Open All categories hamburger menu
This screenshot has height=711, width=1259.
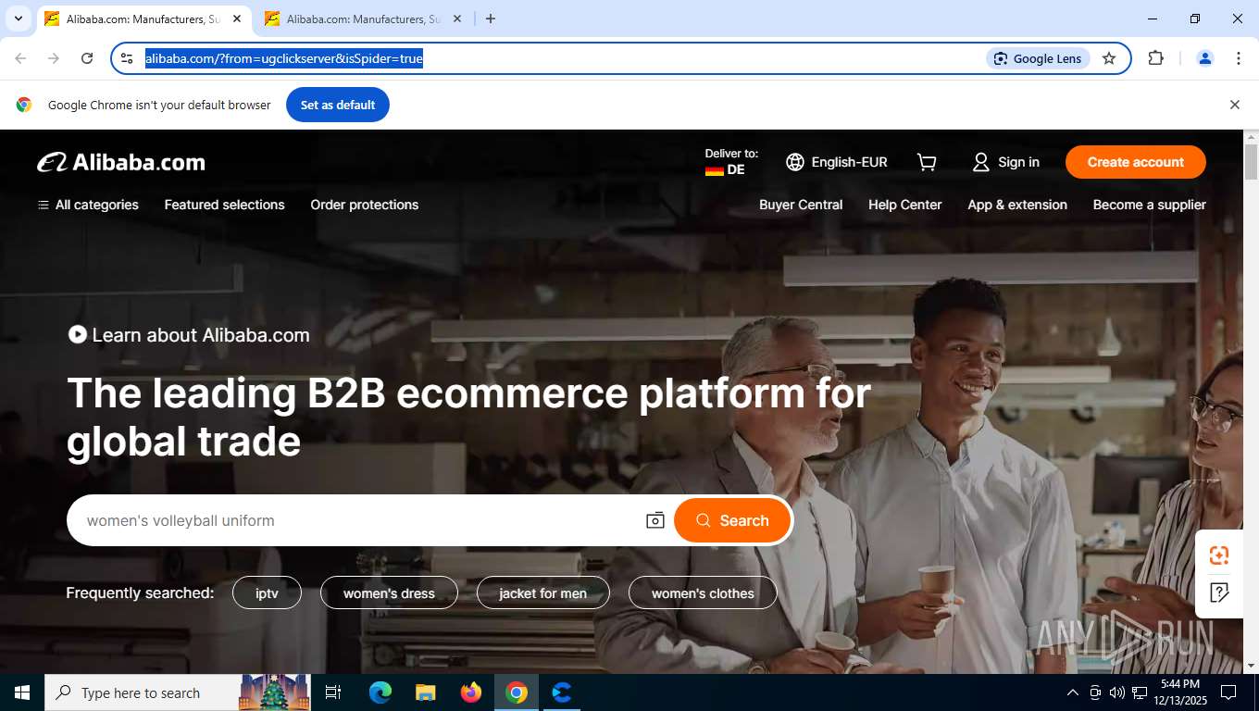[88, 205]
